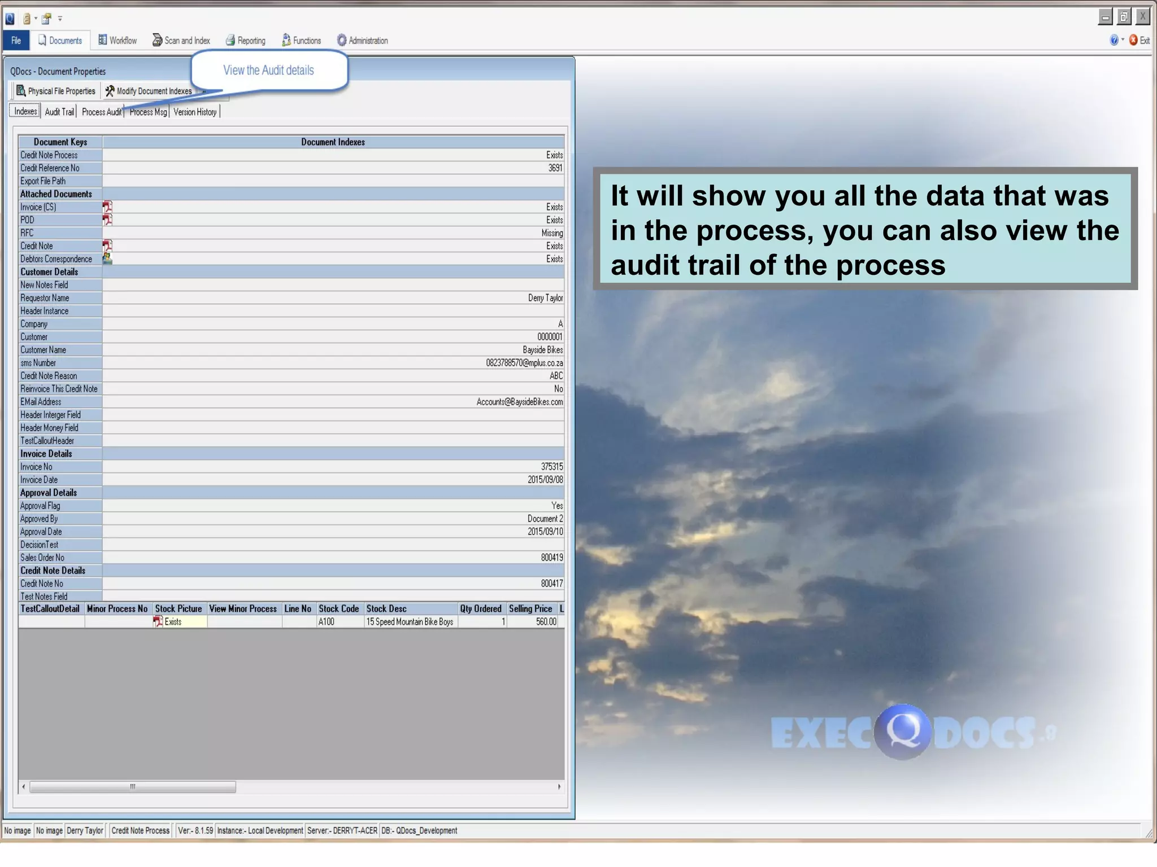Click the Credit Note Process status bar entry
The height and width of the screenshot is (867, 1157).
[x=141, y=830]
